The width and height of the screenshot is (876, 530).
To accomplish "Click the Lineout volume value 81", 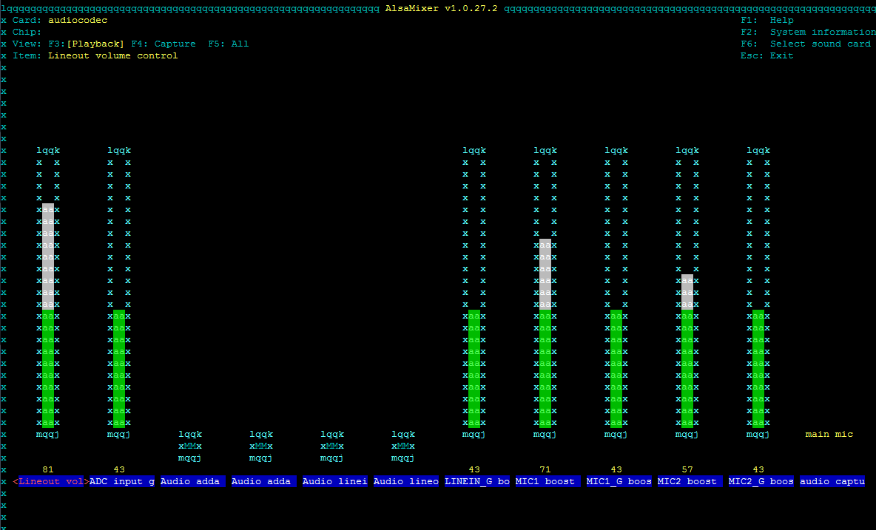I will (48, 469).
